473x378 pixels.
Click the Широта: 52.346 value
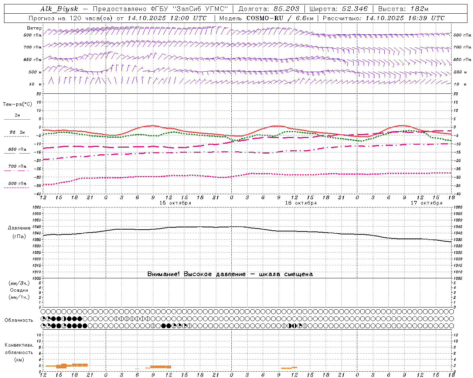(x=338, y=9)
